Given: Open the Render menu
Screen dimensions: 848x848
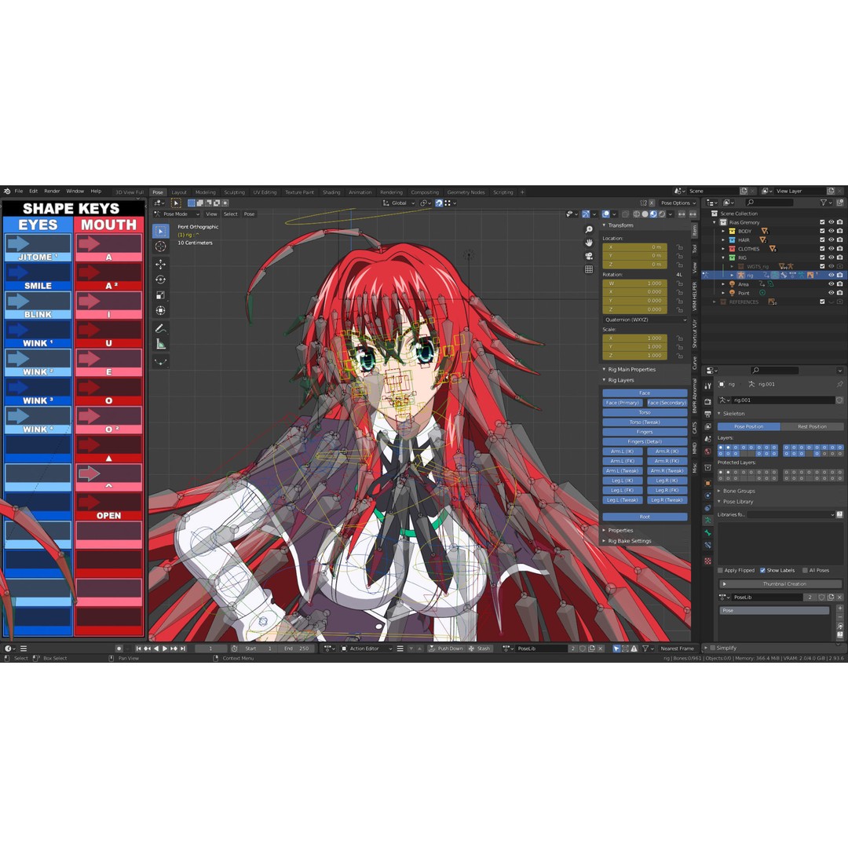Looking at the screenshot, I should [52, 192].
